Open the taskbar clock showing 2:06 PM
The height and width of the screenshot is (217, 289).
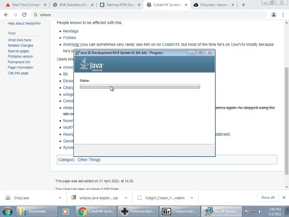[275, 212]
